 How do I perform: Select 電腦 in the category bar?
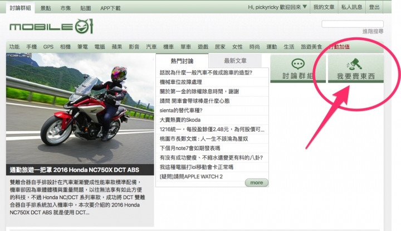pos(100,47)
